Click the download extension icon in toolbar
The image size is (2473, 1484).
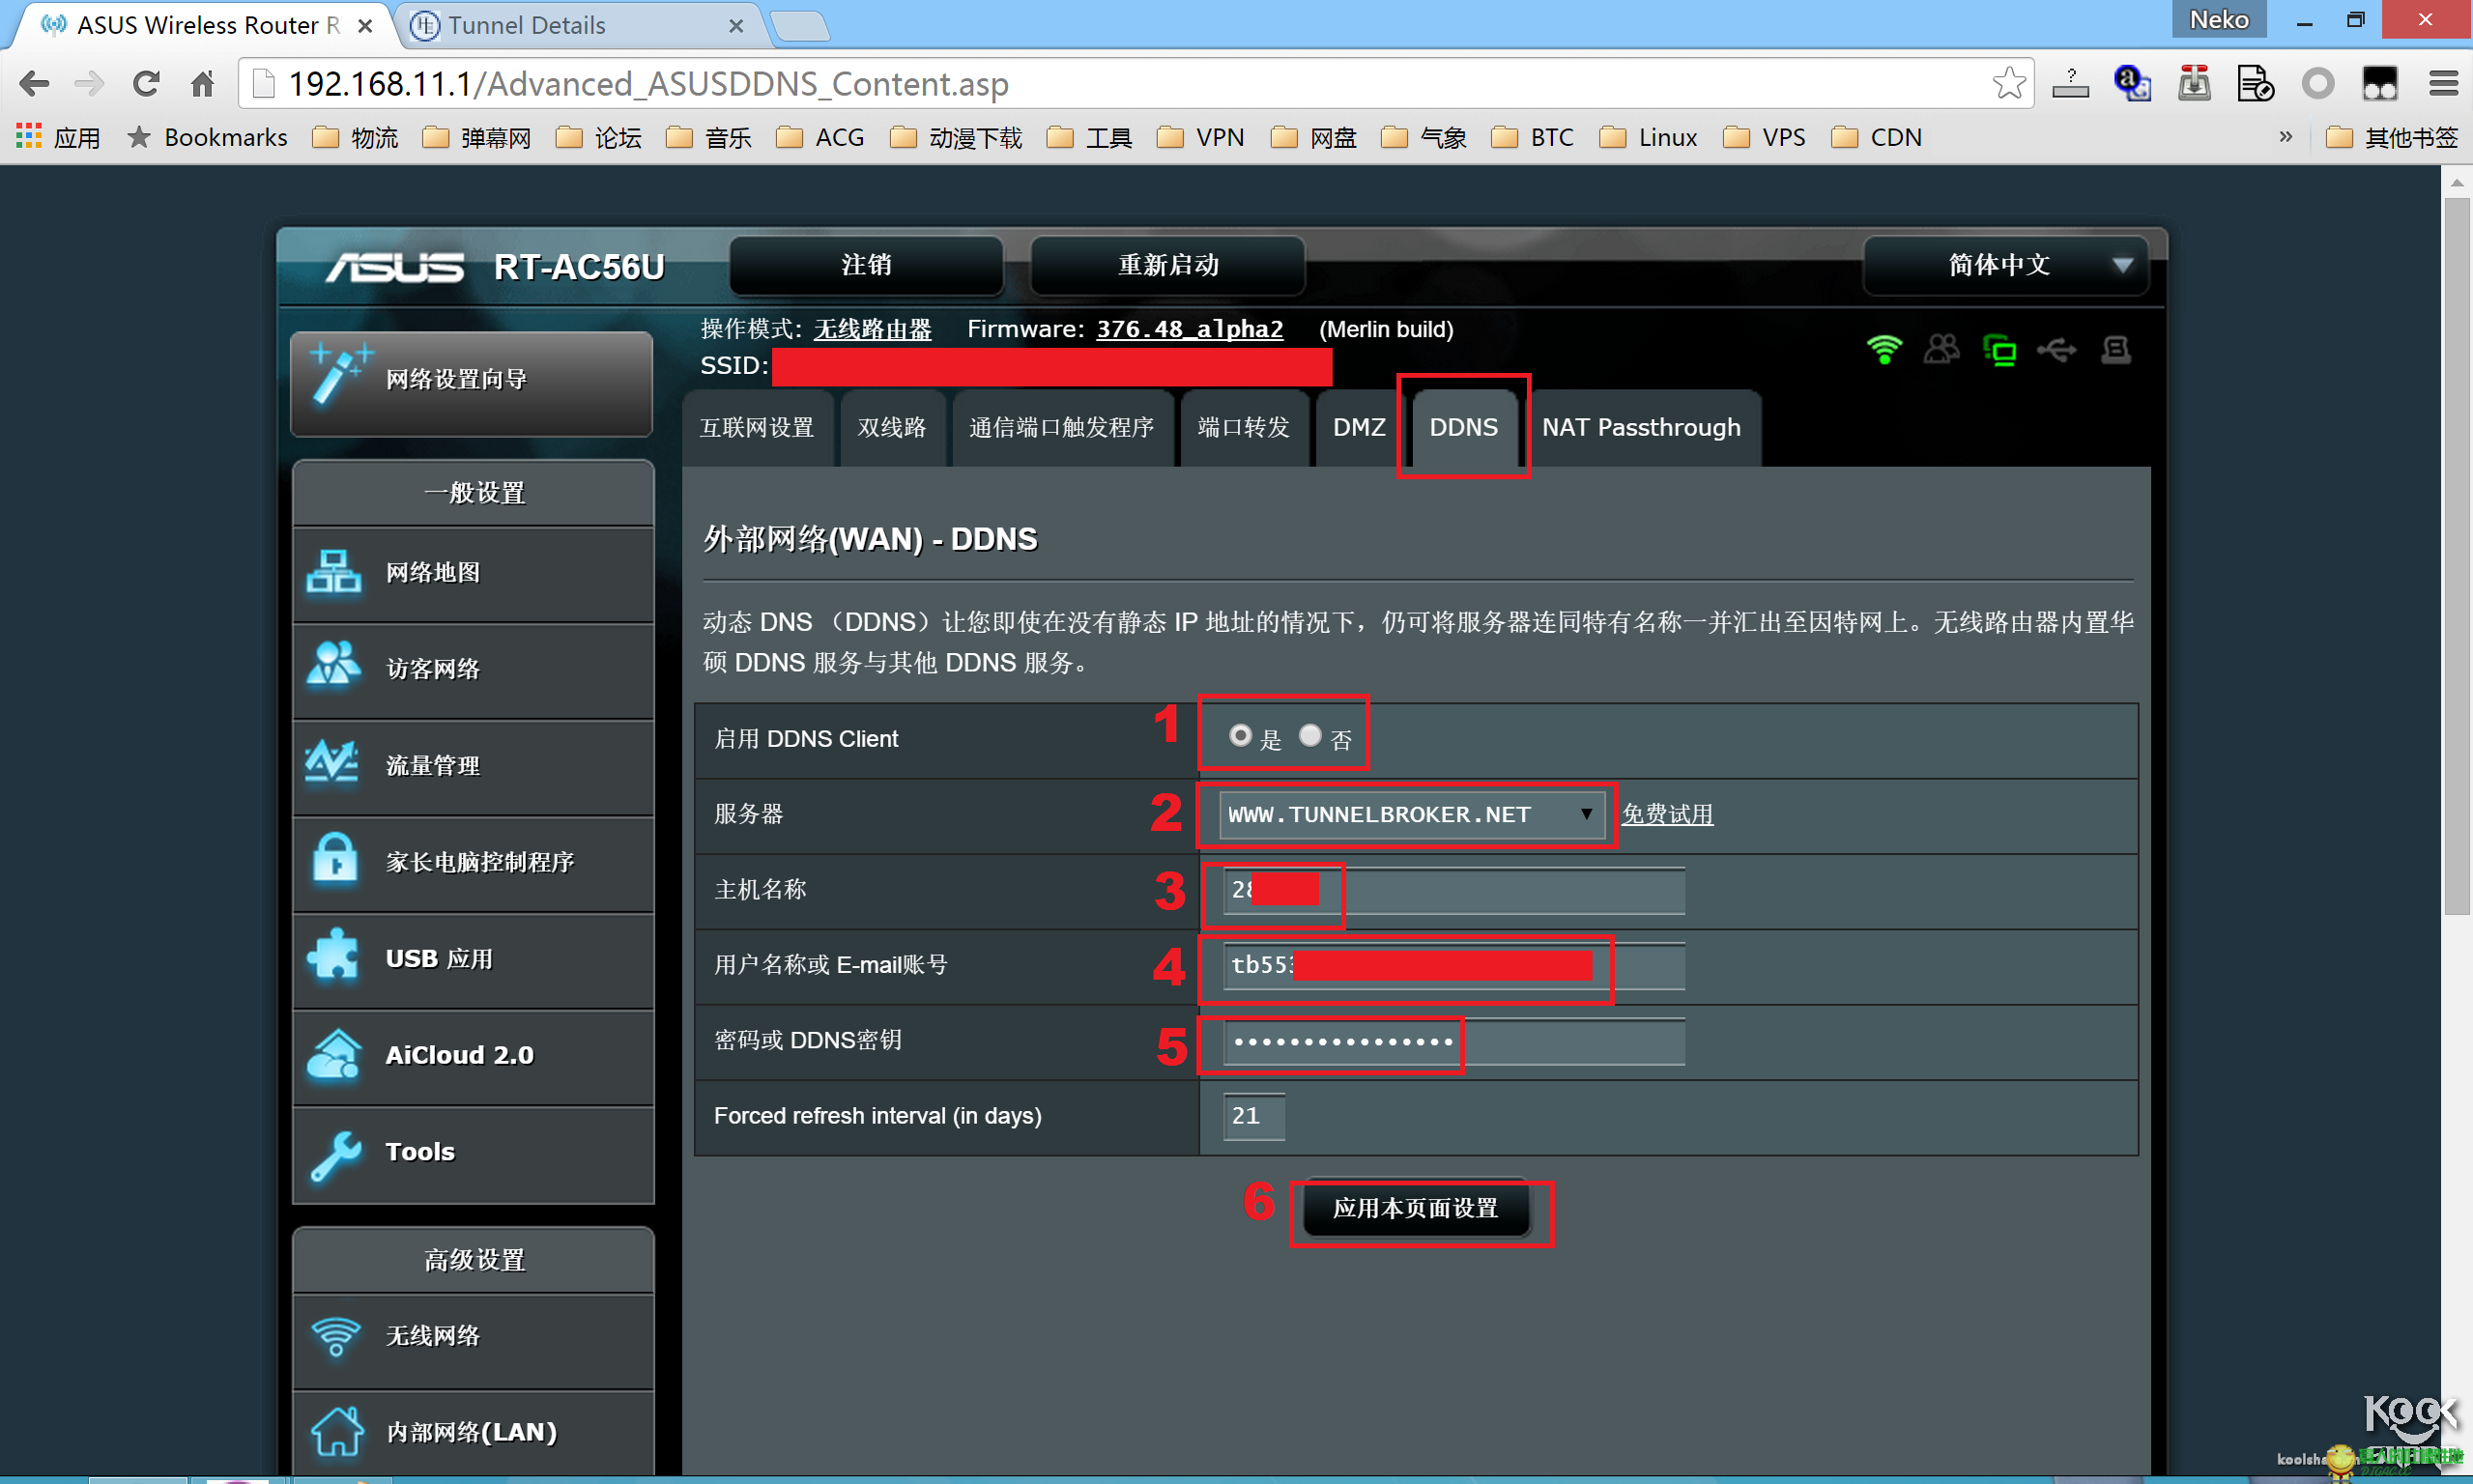2193,84
